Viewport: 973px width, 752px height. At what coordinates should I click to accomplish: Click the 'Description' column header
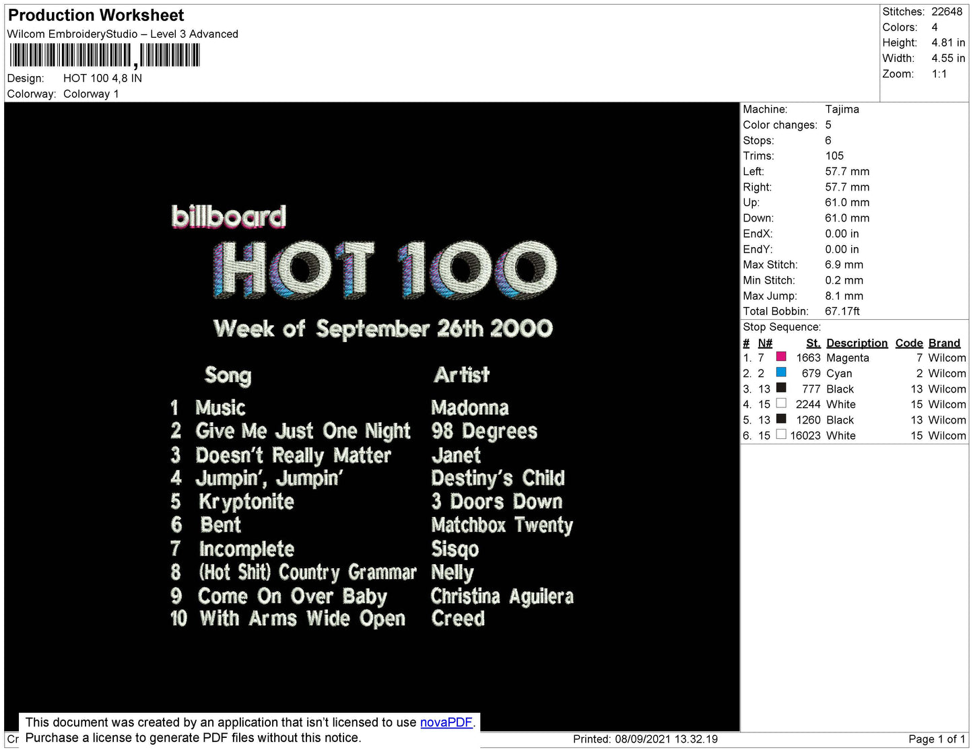(x=857, y=343)
